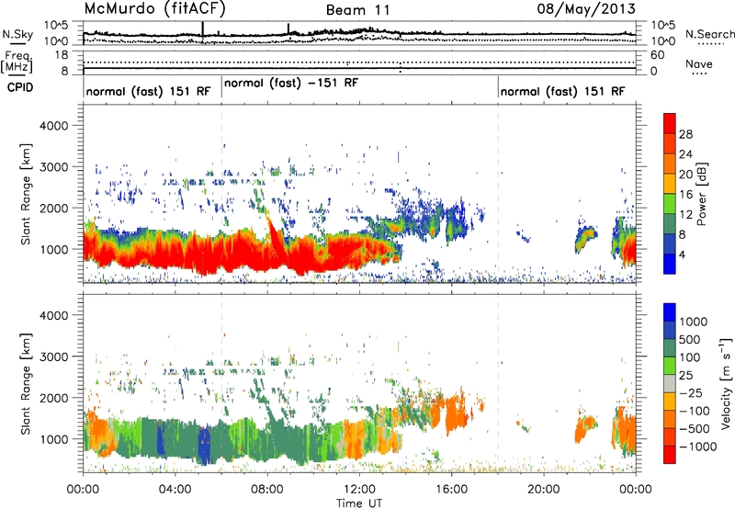This screenshot has height=509, width=735.
Task: Pick the light green segment of power colorbar
Action: pyautogui.click(x=670, y=203)
